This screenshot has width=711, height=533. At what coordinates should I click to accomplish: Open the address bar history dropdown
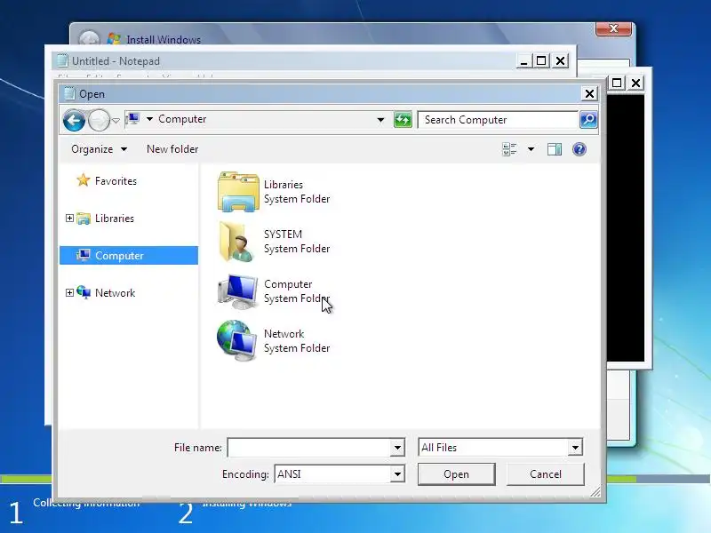pyautogui.click(x=380, y=120)
